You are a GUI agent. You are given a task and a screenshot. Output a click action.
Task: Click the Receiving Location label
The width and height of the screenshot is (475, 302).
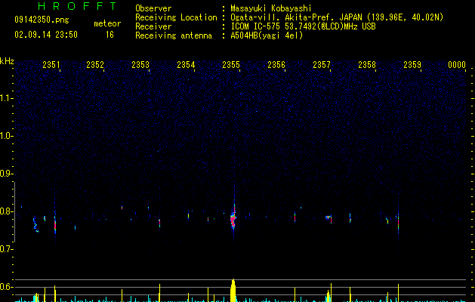tap(176, 17)
